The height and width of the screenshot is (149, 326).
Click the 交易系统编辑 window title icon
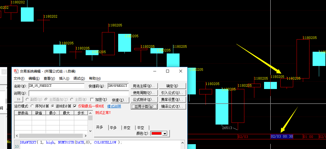point(17,71)
